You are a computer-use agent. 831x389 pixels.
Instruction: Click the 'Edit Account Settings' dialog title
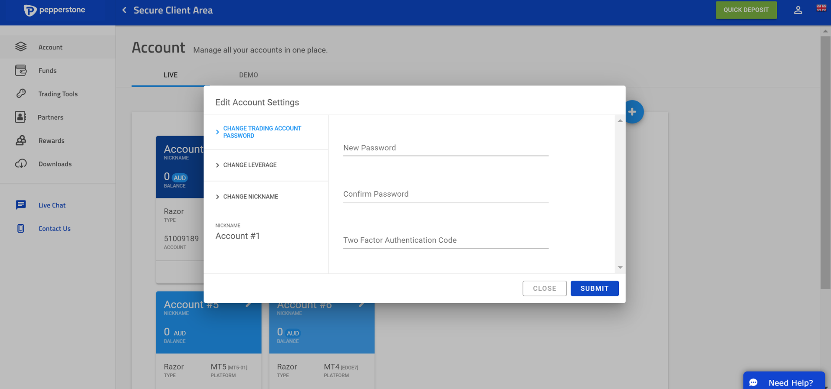pyautogui.click(x=257, y=102)
